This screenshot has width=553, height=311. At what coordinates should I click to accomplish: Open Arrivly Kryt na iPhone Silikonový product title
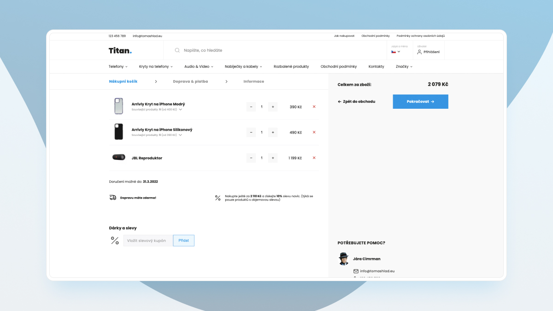tap(162, 129)
